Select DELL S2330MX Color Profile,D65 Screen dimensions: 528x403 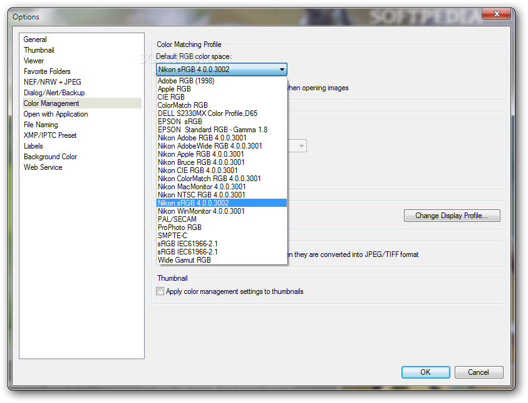pyautogui.click(x=222, y=113)
